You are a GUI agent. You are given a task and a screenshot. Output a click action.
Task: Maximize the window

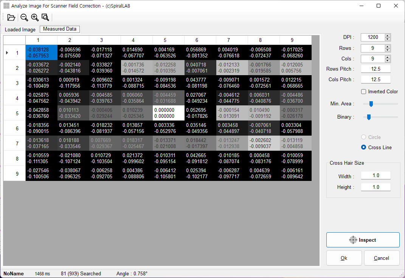(x=379, y=6)
